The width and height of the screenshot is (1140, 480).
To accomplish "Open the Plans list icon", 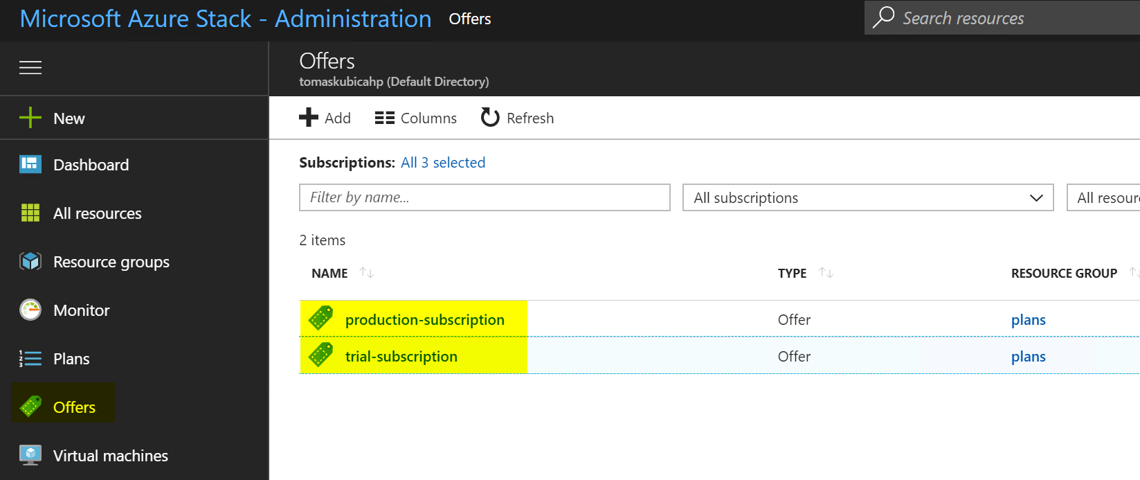I will click(x=30, y=358).
